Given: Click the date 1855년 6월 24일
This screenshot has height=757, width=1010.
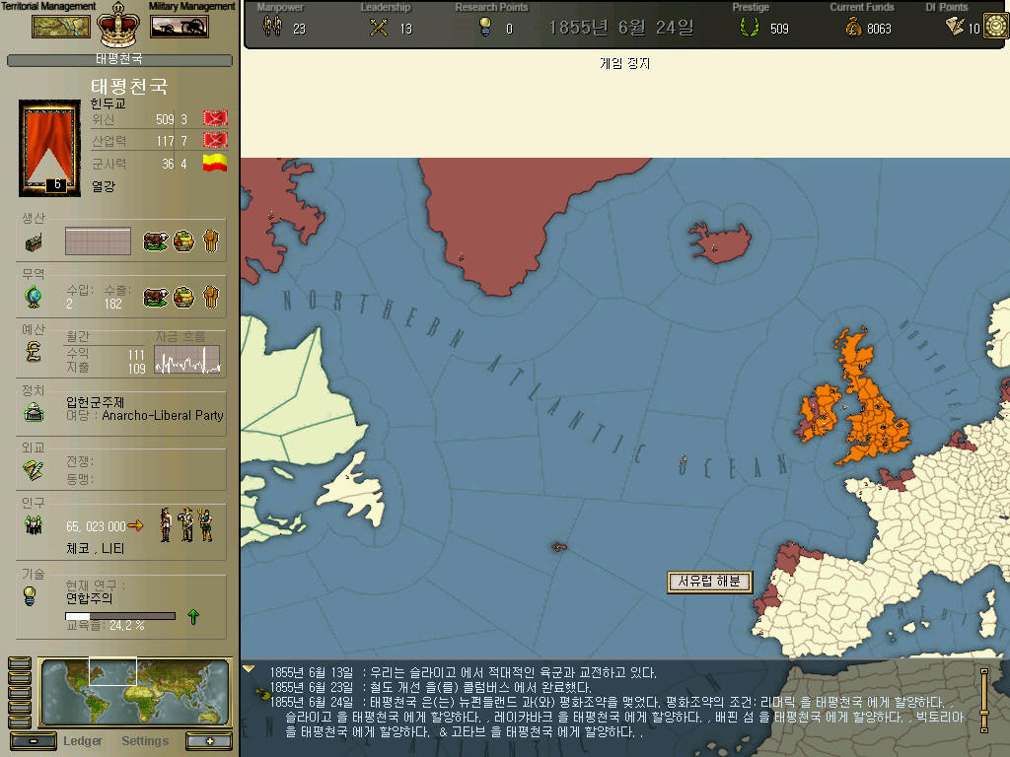Looking at the screenshot, I should 621,28.
